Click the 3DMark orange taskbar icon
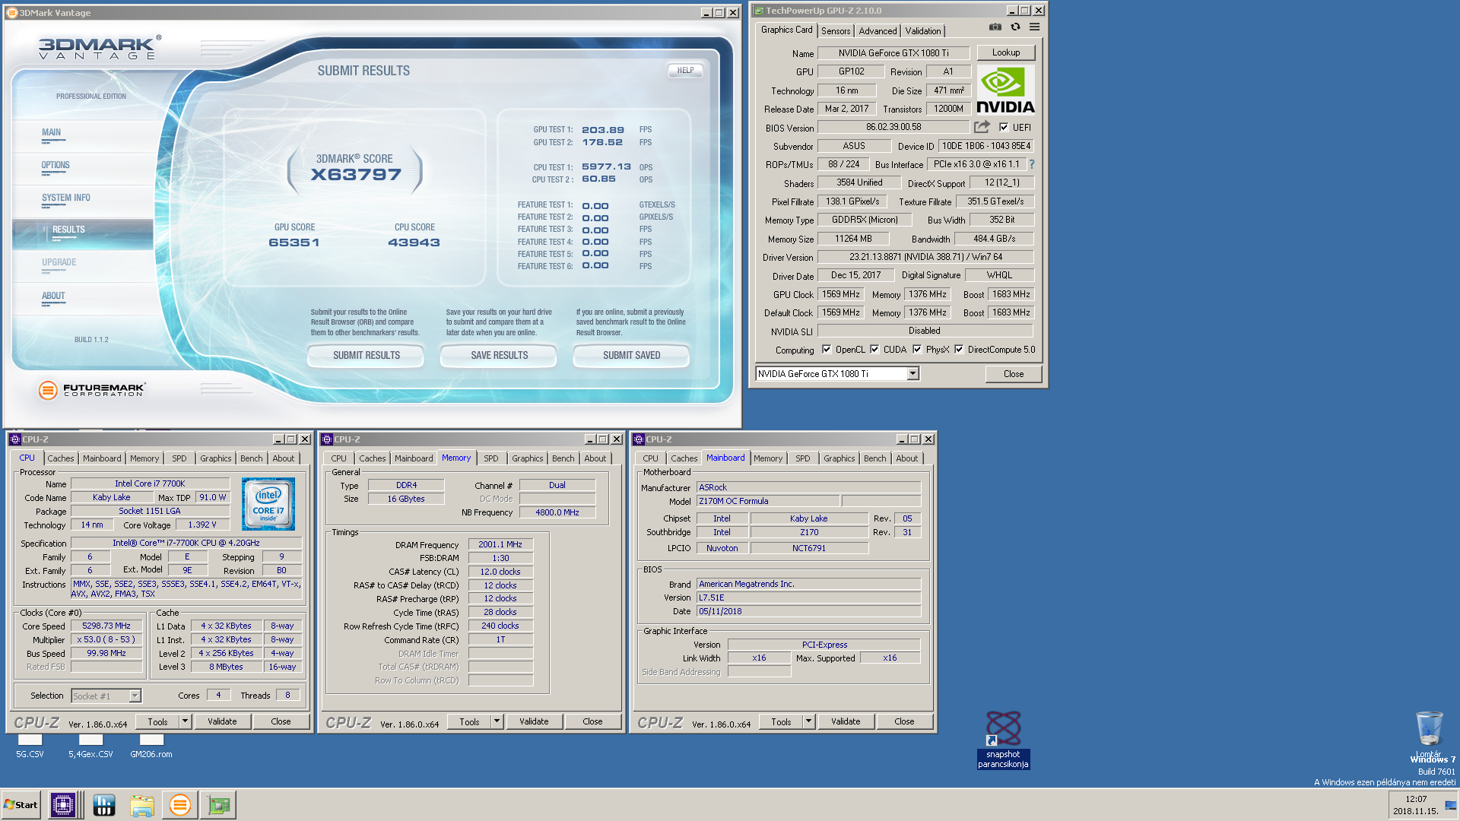 point(180,804)
